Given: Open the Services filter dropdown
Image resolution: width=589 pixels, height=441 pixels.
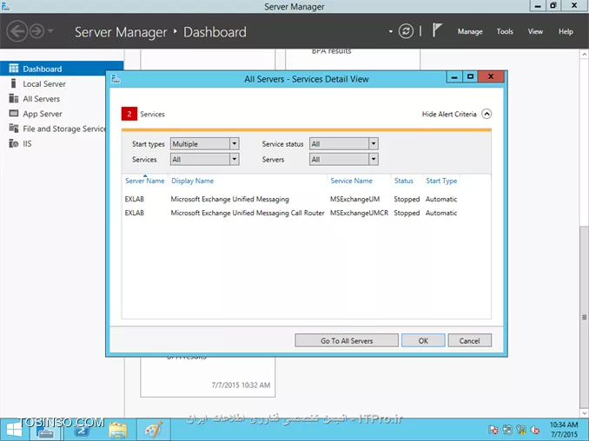Looking at the screenshot, I should point(204,160).
